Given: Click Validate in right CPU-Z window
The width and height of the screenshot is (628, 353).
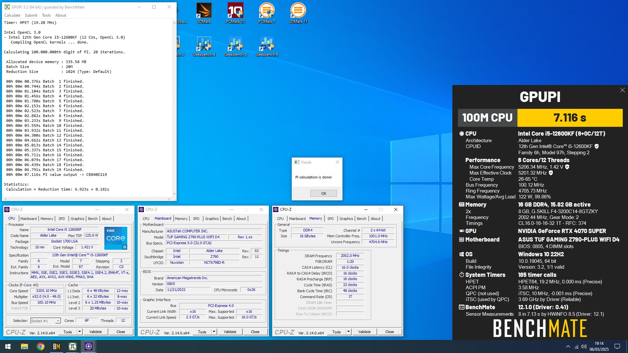Looking at the screenshot, I should [x=364, y=332].
